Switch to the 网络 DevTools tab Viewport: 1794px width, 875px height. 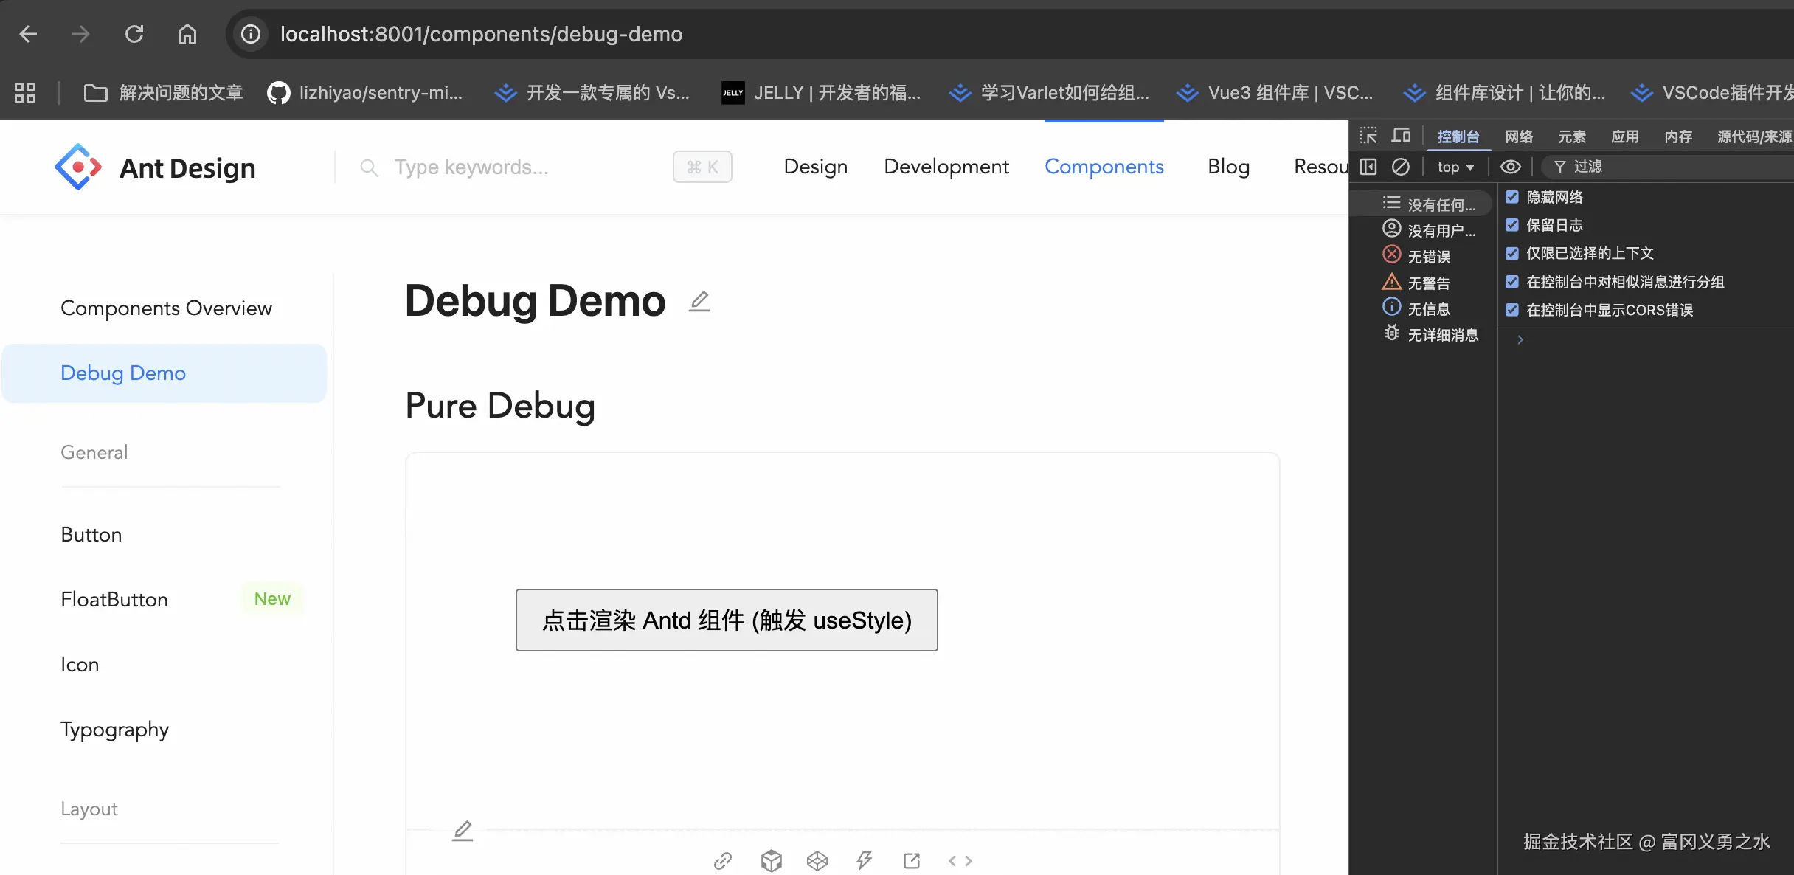coord(1519,136)
